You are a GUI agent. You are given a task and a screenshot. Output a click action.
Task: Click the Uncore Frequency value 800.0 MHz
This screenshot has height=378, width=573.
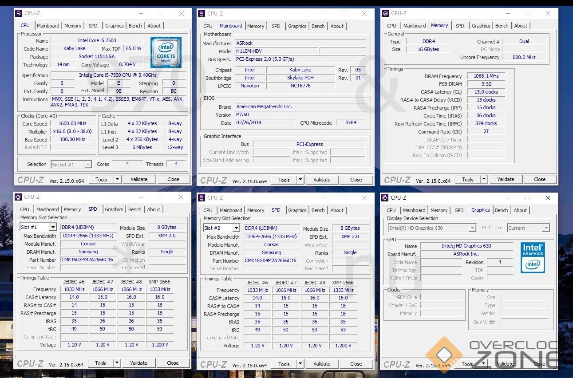tap(524, 57)
